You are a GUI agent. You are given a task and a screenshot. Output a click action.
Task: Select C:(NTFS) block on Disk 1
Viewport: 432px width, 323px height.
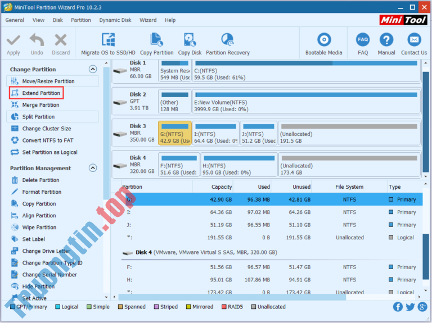(307, 70)
